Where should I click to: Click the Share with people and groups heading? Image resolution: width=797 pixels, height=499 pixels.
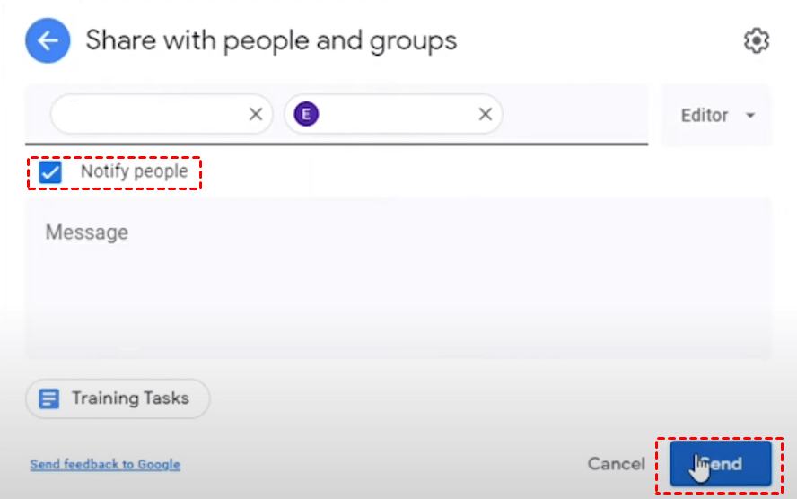click(271, 41)
